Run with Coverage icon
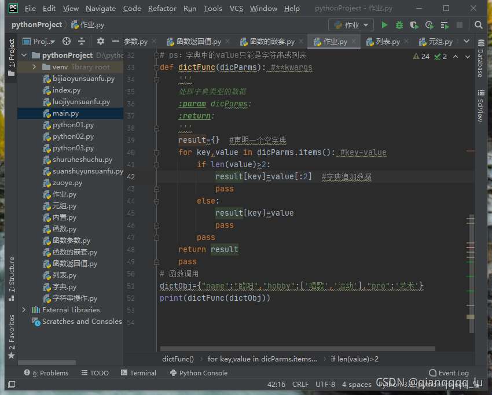Screen dimensions: 492x395 tap(414, 25)
